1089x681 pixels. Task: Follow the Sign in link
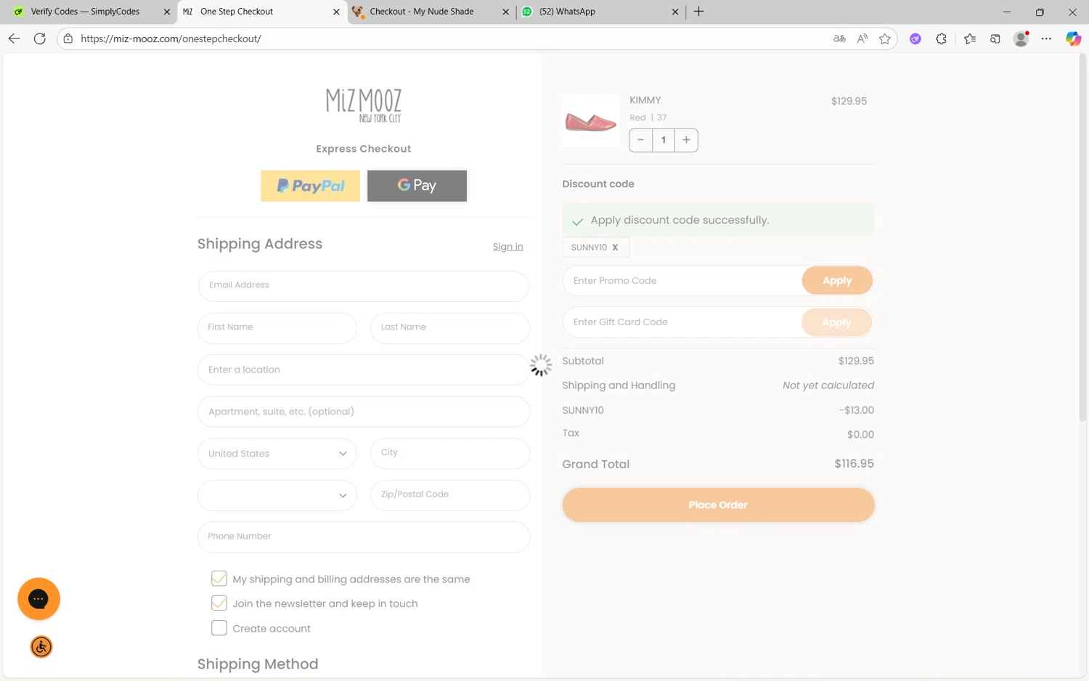[507, 247]
